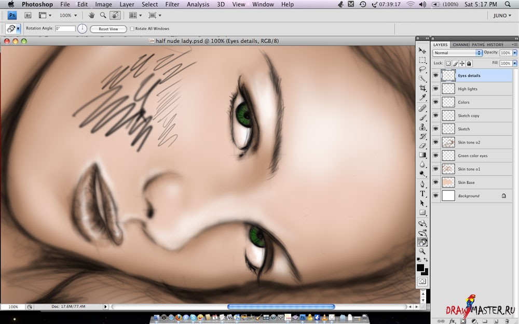The height and width of the screenshot is (324, 519).
Task: Select the Rectangular Marquee tool
Action: coord(422,60)
